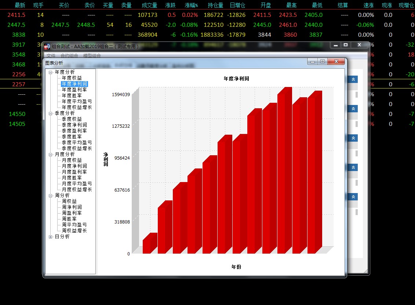The width and height of the screenshot is (415, 305).
Task: Click the app icon in 组合测试 title bar
Action: [47, 47]
